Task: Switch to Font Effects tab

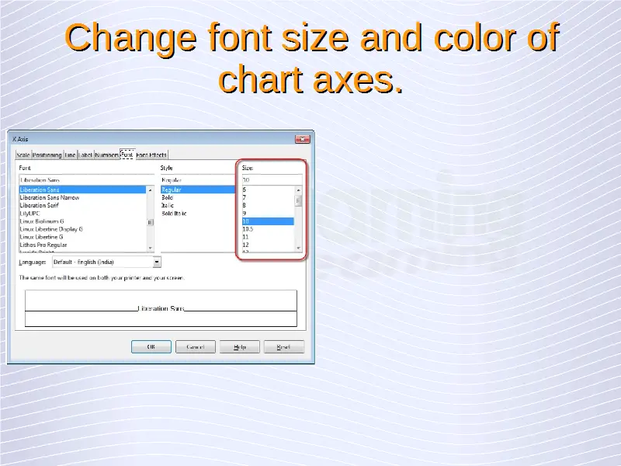Action: (151, 155)
